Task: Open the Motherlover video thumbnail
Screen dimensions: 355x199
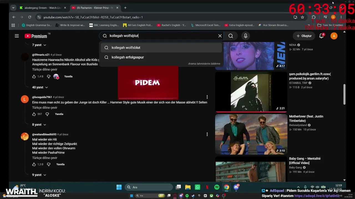Action: click(251, 134)
